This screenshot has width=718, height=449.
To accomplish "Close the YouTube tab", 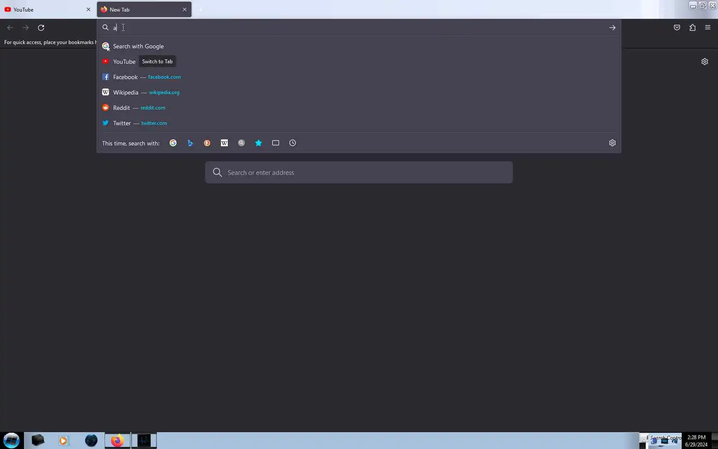I will [88, 9].
